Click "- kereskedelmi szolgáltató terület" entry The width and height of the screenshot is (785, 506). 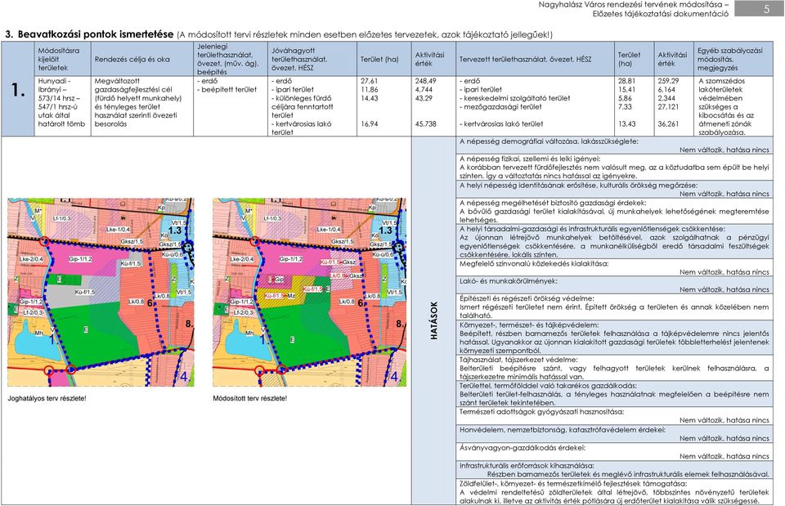[x=514, y=98]
